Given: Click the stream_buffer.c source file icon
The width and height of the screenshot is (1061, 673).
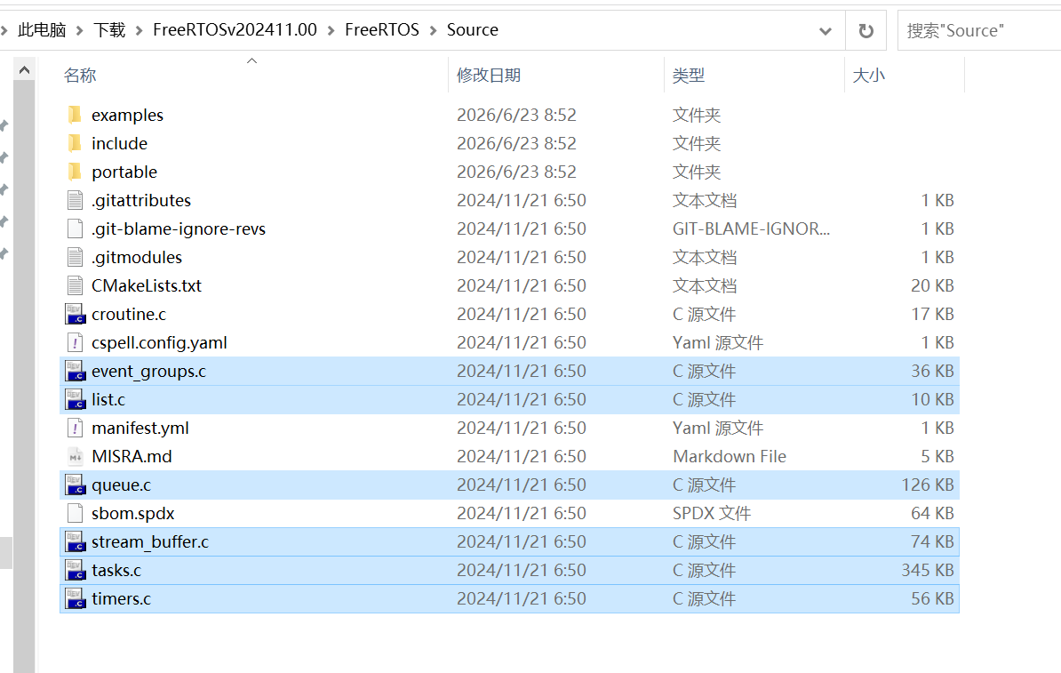Looking at the screenshot, I should pos(76,541).
